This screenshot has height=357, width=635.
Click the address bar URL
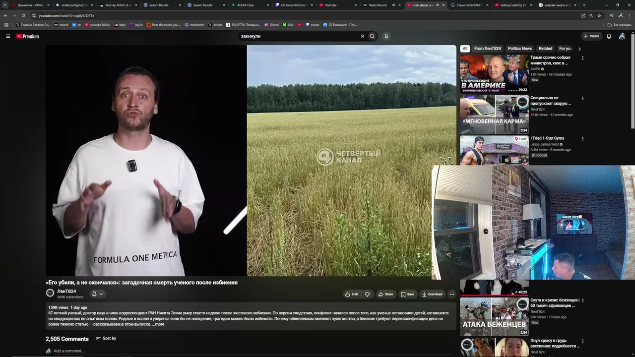click(x=66, y=15)
